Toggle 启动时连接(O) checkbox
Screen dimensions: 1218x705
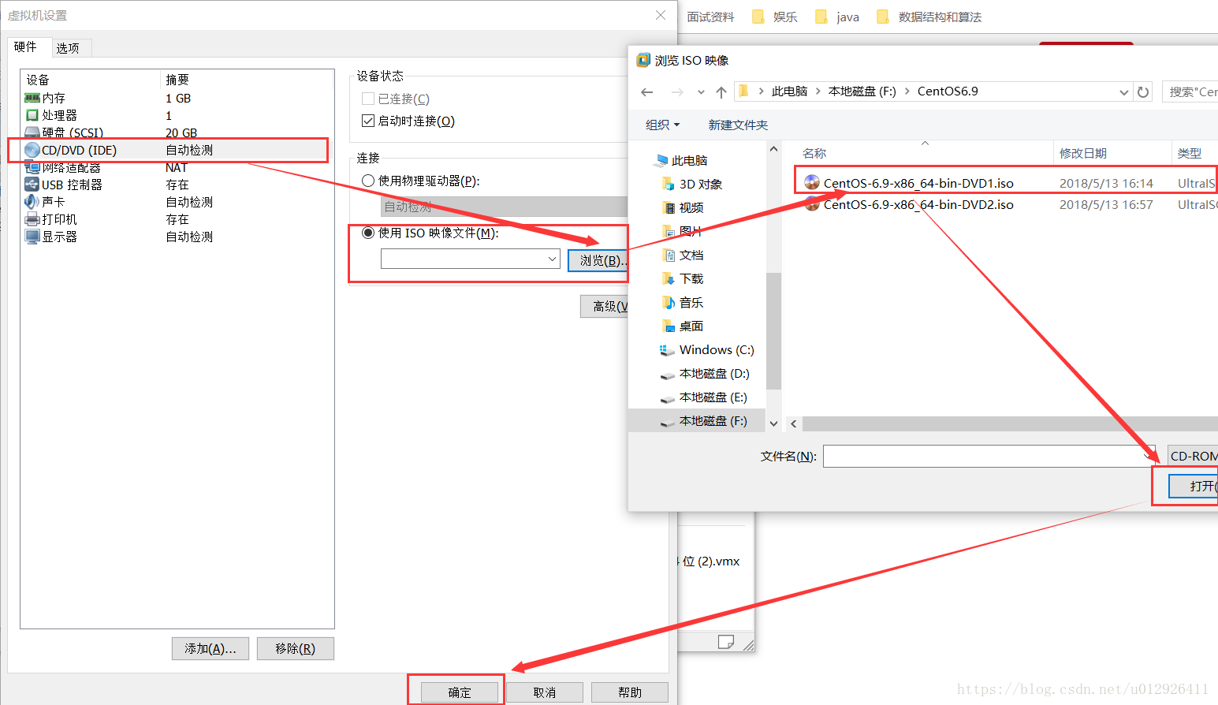point(368,121)
